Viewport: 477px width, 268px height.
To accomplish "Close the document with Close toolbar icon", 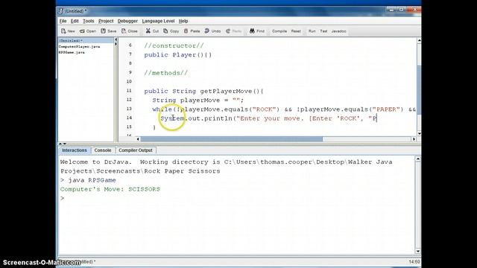I will (124, 31).
